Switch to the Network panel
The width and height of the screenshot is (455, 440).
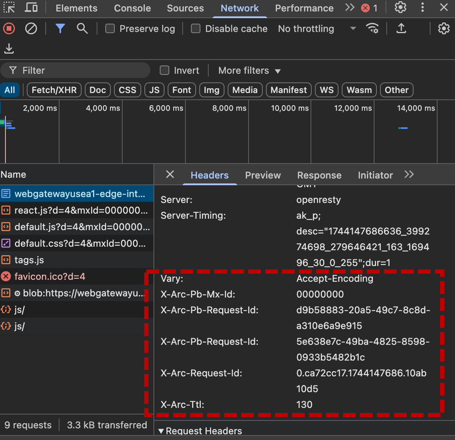[x=240, y=8]
